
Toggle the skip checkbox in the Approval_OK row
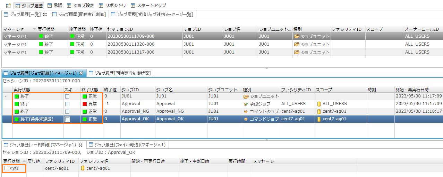[x=67, y=119]
